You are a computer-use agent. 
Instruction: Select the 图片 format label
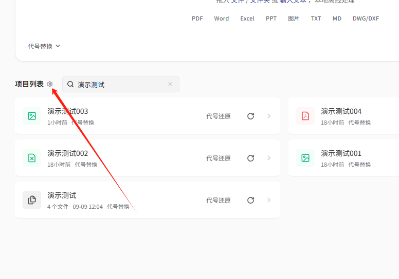pyautogui.click(x=294, y=18)
